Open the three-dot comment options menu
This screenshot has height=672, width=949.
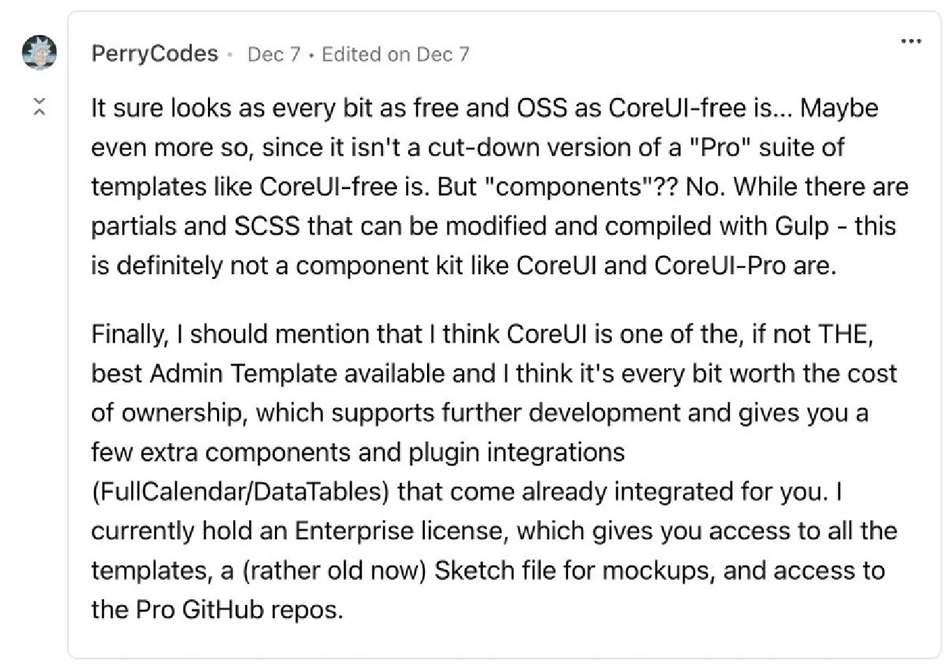click(911, 41)
